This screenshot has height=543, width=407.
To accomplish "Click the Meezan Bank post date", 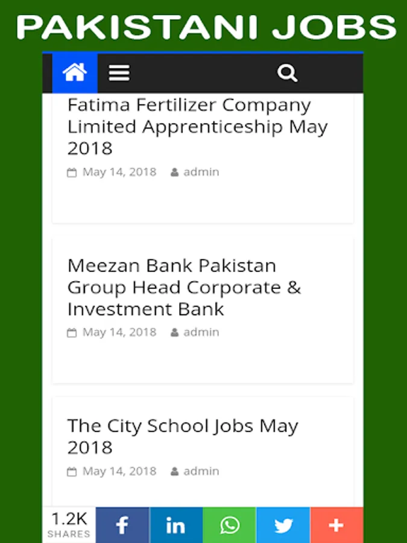I will [119, 332].
